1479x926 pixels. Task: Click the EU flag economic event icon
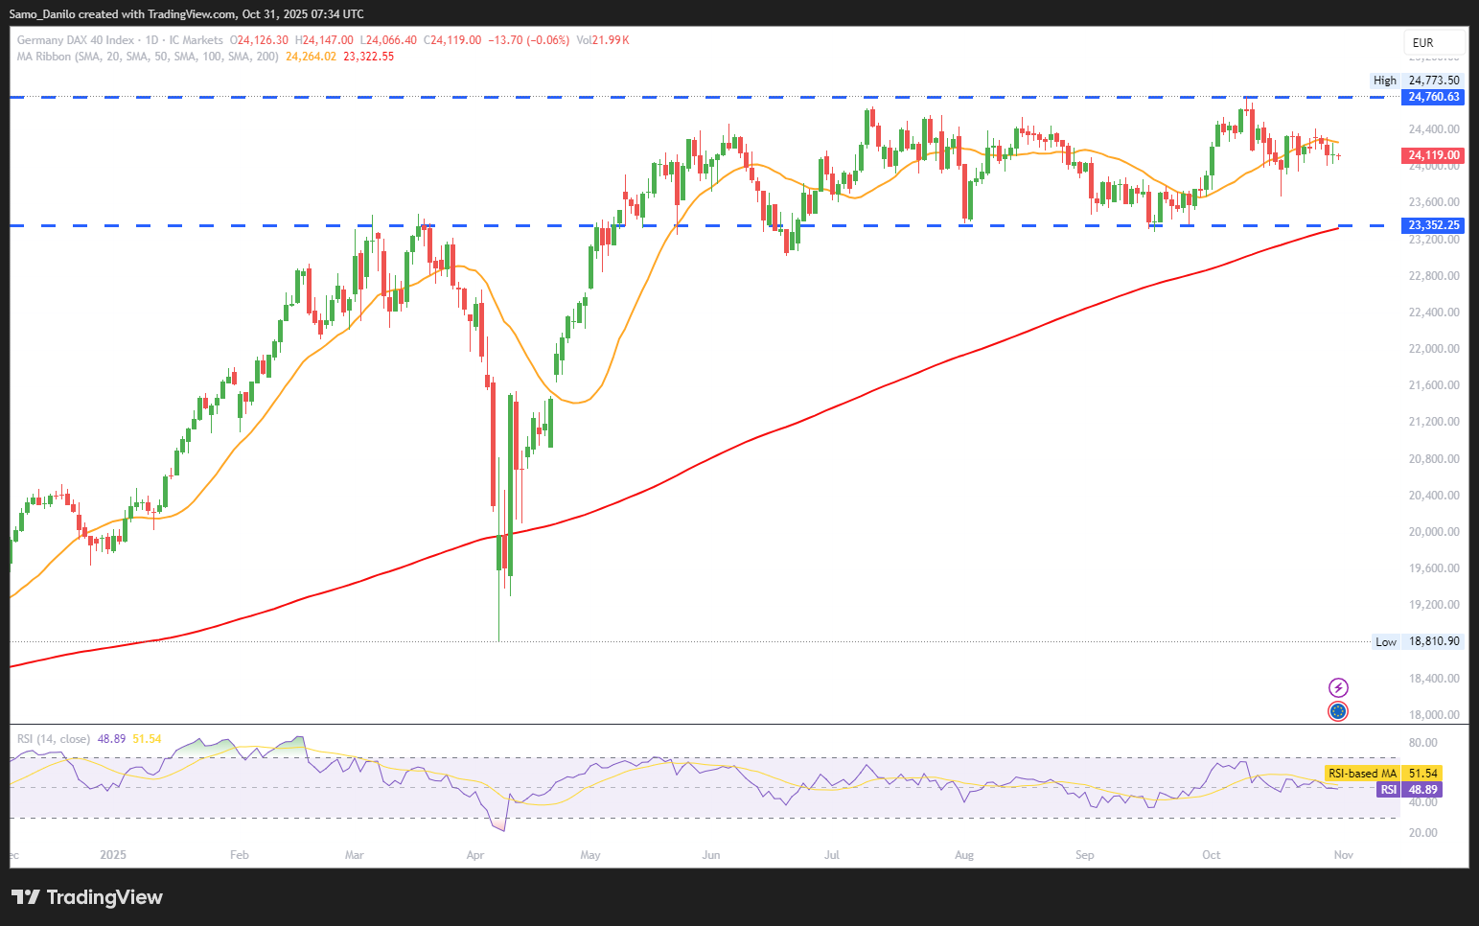pos(1338,711)
